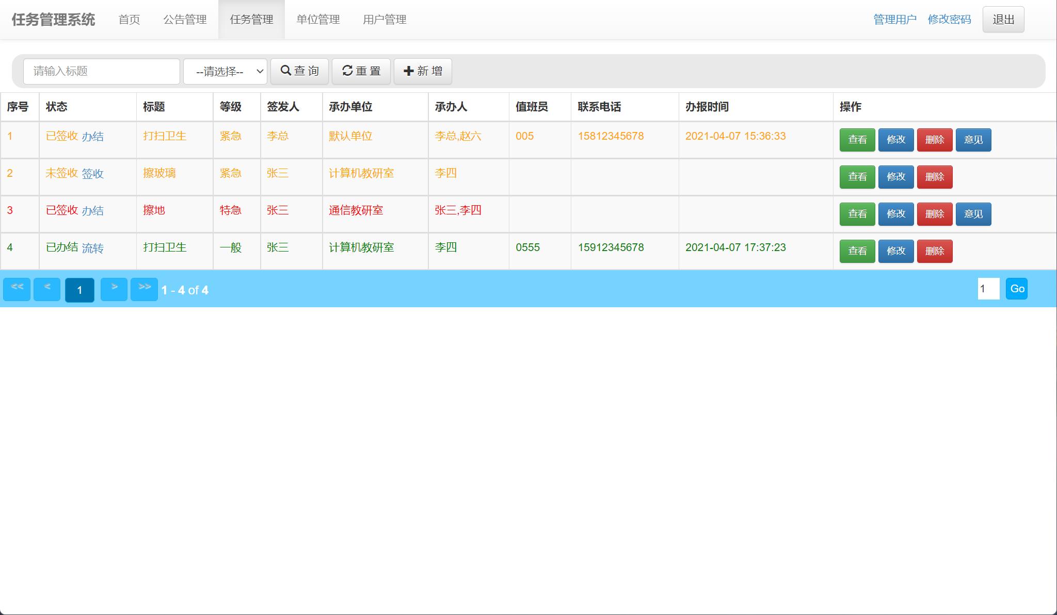Select the magnifier search icon in 查询 button
Screen dimensions: 1057x615
pyautogui.click(x=286, y=71)
